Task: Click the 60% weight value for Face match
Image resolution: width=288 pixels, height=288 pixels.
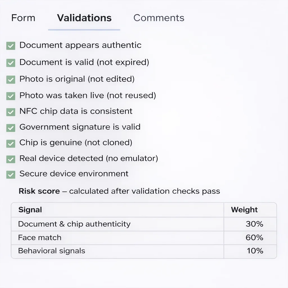Action: [254, 238]
